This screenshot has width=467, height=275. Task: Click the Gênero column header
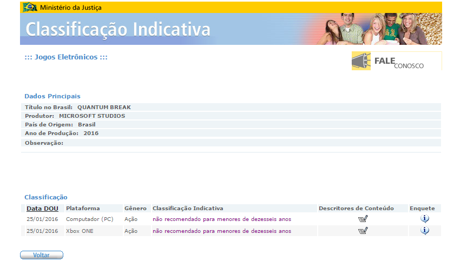click(x=135, y=209)
